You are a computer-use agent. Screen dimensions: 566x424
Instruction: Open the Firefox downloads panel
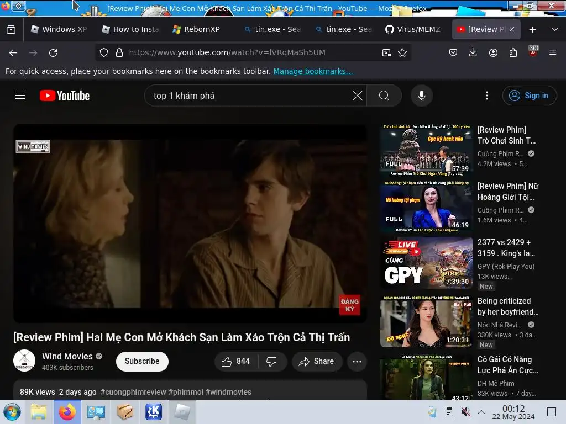[473, 52]
